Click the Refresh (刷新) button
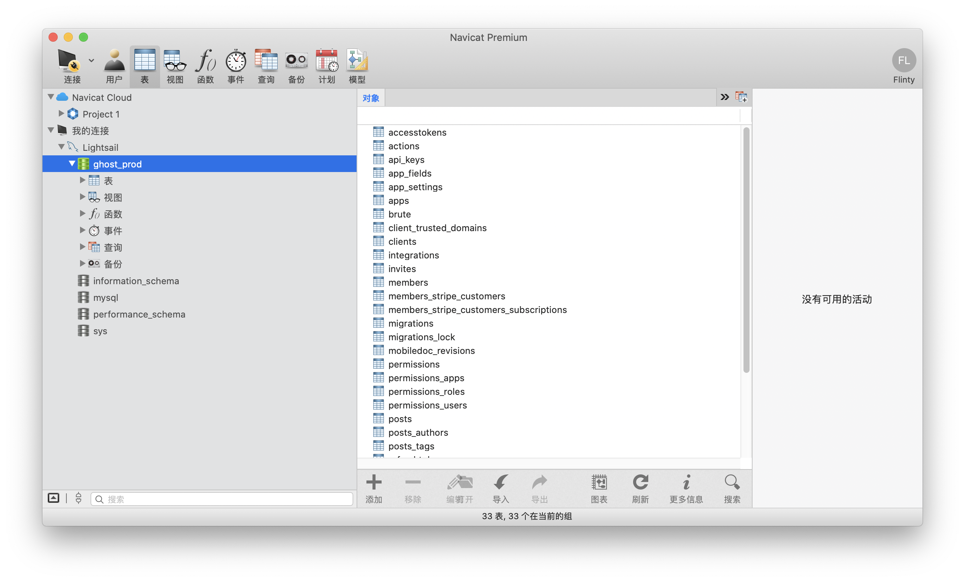This screenshot has width=965, height=582. pyautogui.click(x=640, y=483)
